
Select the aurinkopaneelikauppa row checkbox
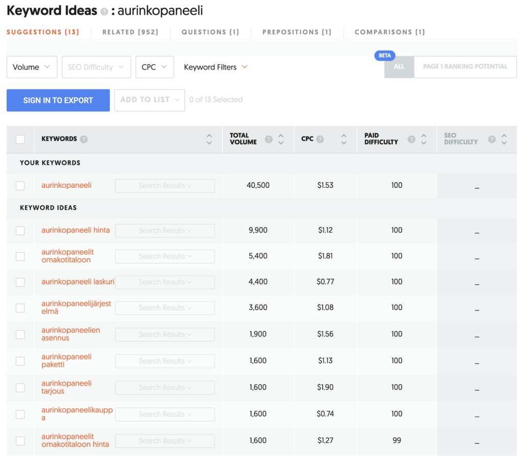pyautogui.click(x=20, y=414)
